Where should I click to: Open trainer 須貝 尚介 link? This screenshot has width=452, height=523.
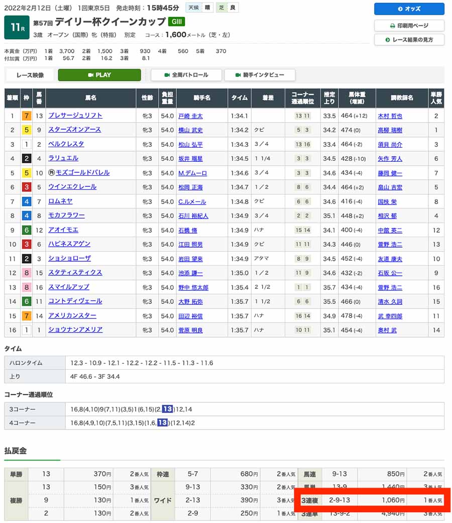click(x=390, y=144)
